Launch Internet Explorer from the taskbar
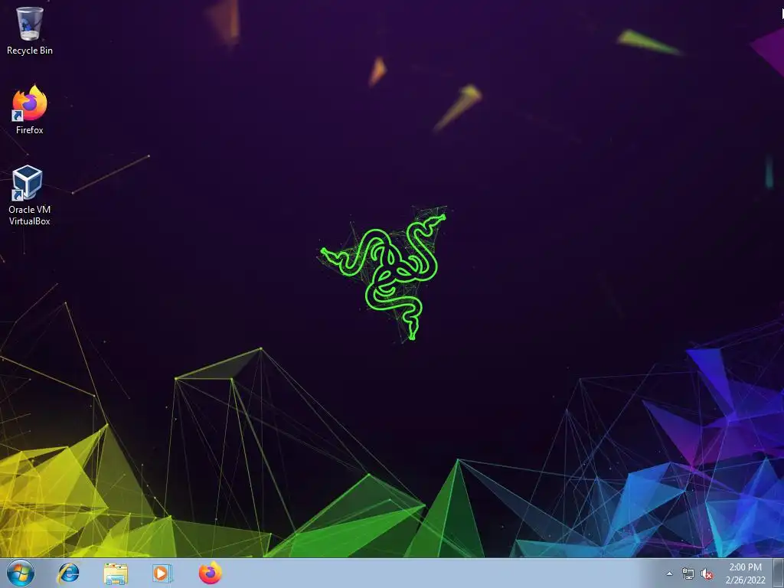 pos(68,573)
